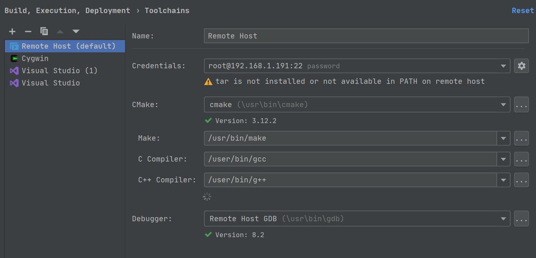Copy the selected toolchain
The height and width of the screenshot is (258, 536).
point(44,31)
